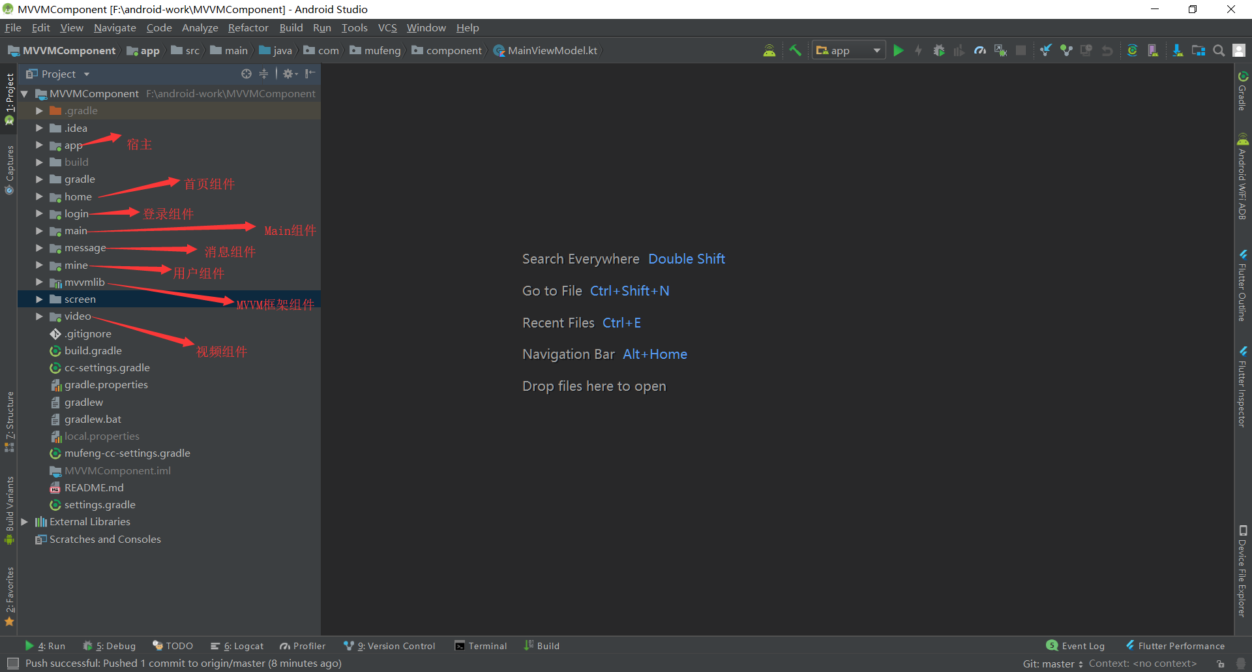Open the SDK Manager download icon
1252x672 pixels.
pyautogui.click(x=1178, y=50)
